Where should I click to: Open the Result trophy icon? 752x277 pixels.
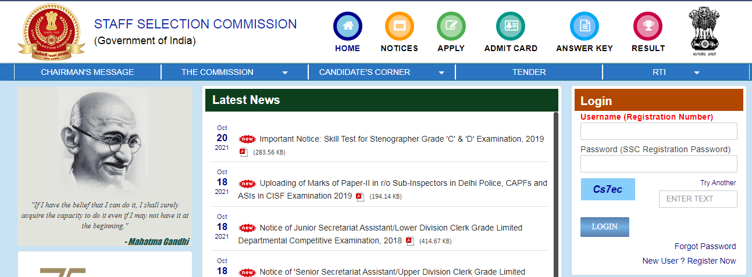648,26
